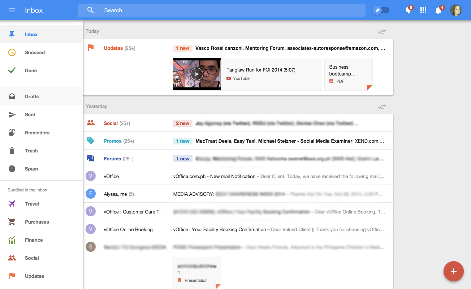Open the Alyssa, me MEDIA ADVISORY thread
The width and height of the screenshot is (471, 289).
coord(238,194)
